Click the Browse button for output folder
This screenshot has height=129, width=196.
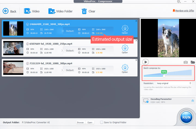(80, 122)
